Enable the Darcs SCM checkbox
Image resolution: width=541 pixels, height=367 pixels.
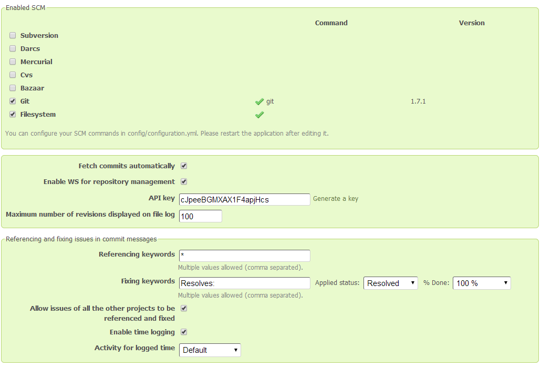click(13, 48)
